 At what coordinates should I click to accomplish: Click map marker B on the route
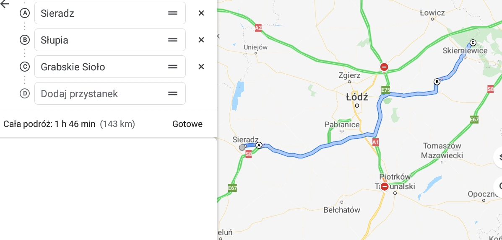437,82
